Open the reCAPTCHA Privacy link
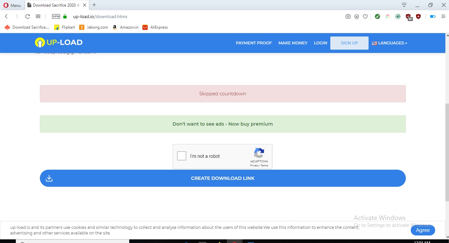Screen dimensions: 449x243 tap(254, 165)
